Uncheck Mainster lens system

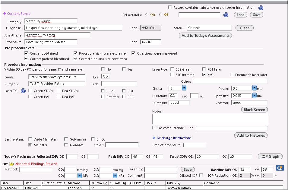pos(30,145)
